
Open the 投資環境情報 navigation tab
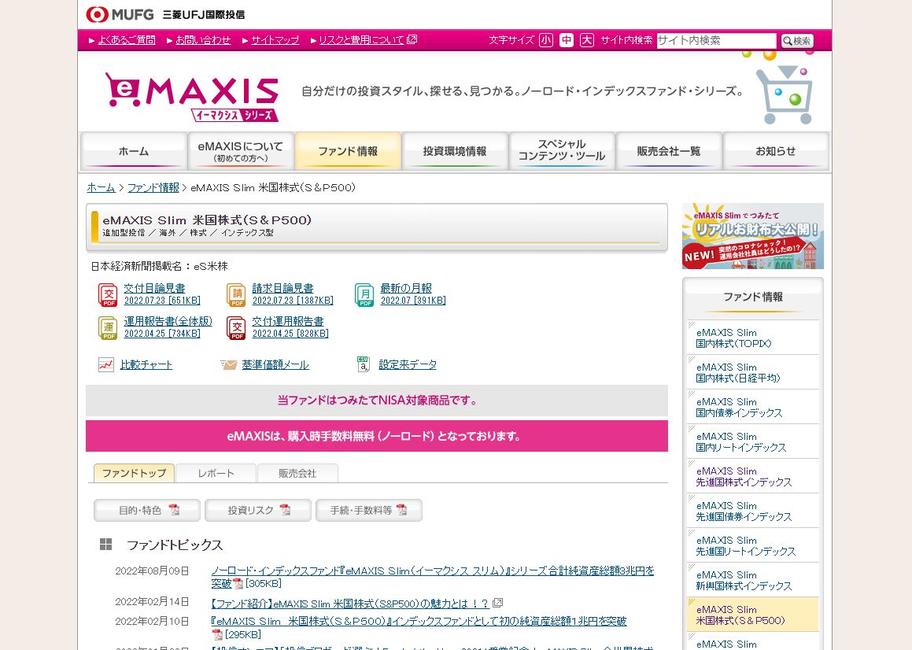(455, 151)
